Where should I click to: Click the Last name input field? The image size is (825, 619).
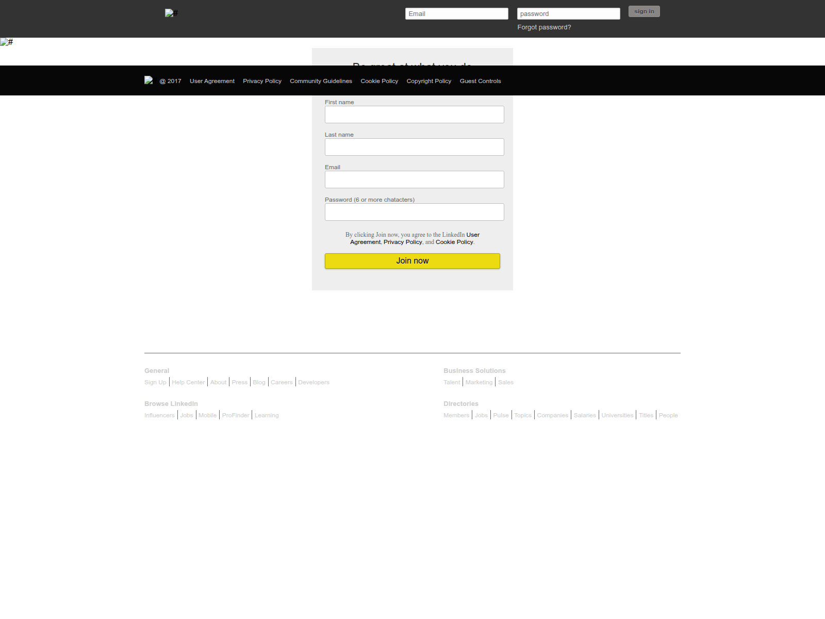pyautogui.click(x=415, y=147)
